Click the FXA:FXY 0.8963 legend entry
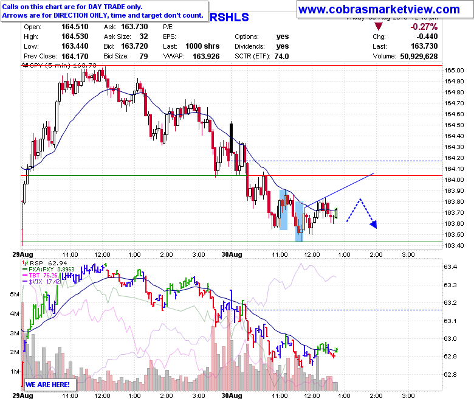This screenshot has width=474, height=401. [52, 269]
